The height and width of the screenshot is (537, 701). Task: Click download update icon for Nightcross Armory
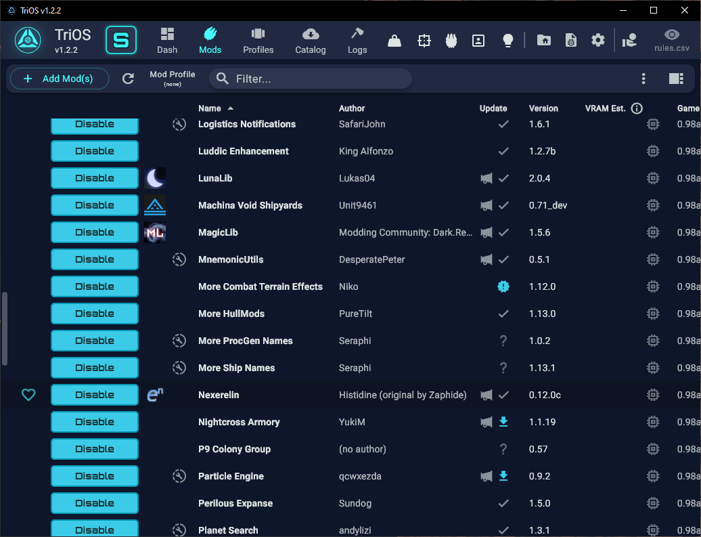coord(503,422)
